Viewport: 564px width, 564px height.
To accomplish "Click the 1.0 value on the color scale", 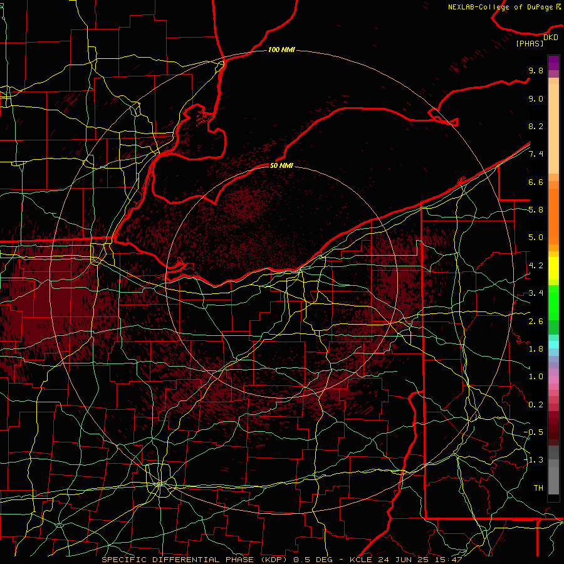I will tap(536, 377).
